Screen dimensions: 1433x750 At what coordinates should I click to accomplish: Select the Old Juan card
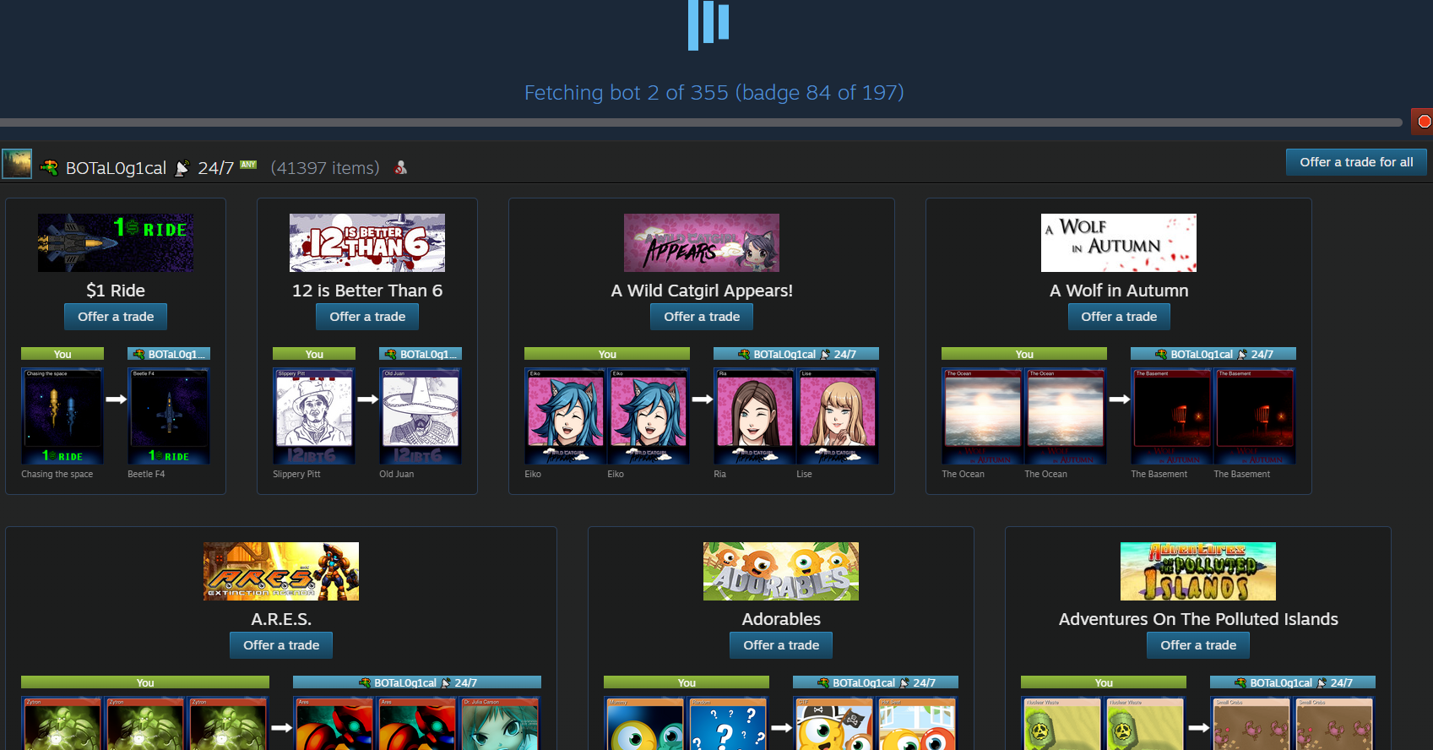pos(421,416)
